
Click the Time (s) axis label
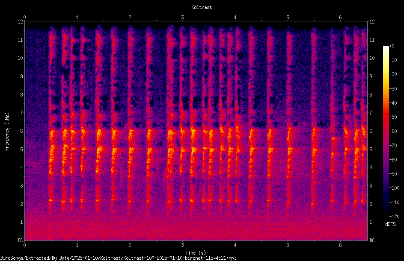[x=196, y=253]
